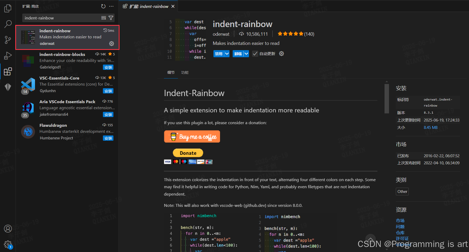Clear the extension search results

point(104,18)
